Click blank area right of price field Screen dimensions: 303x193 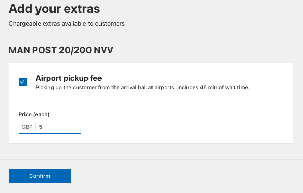coord(185,127)
